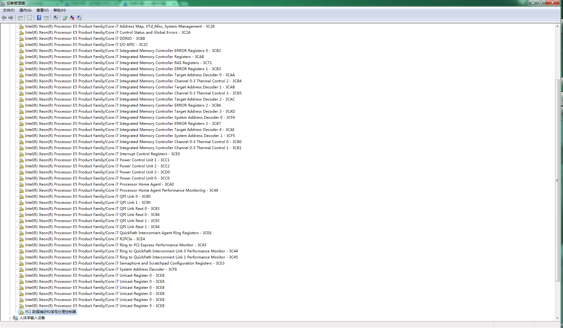Click the blue Help question mark icon
Image resolution: width=563 pixels, height=328 pixels.
click(x=39, y=18)
